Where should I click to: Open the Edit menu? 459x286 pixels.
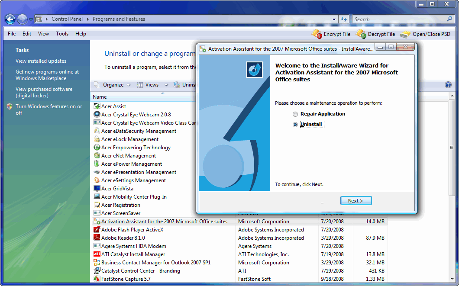click(x=27, y=34)
